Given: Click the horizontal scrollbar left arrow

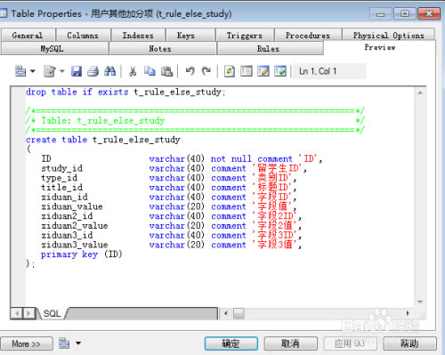Looking at the screenshot, I should point(226,313).
